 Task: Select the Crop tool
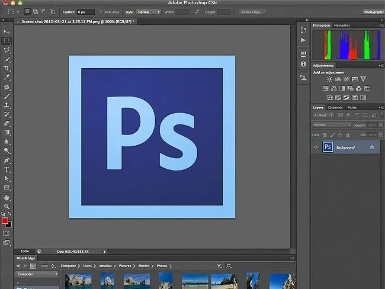[7, 68]
